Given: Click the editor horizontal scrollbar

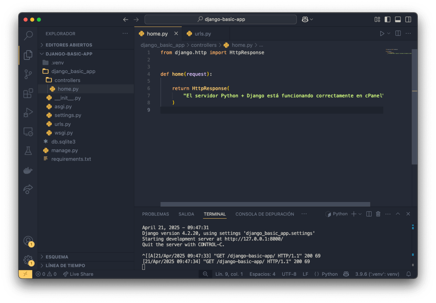Looking at the screenshot, I should pos(265,204).
